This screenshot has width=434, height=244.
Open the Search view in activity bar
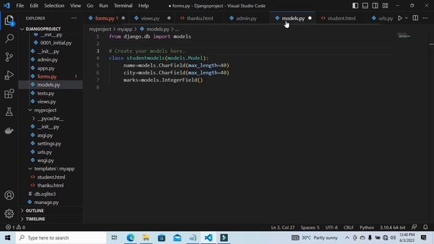click(x=9, y=39)
